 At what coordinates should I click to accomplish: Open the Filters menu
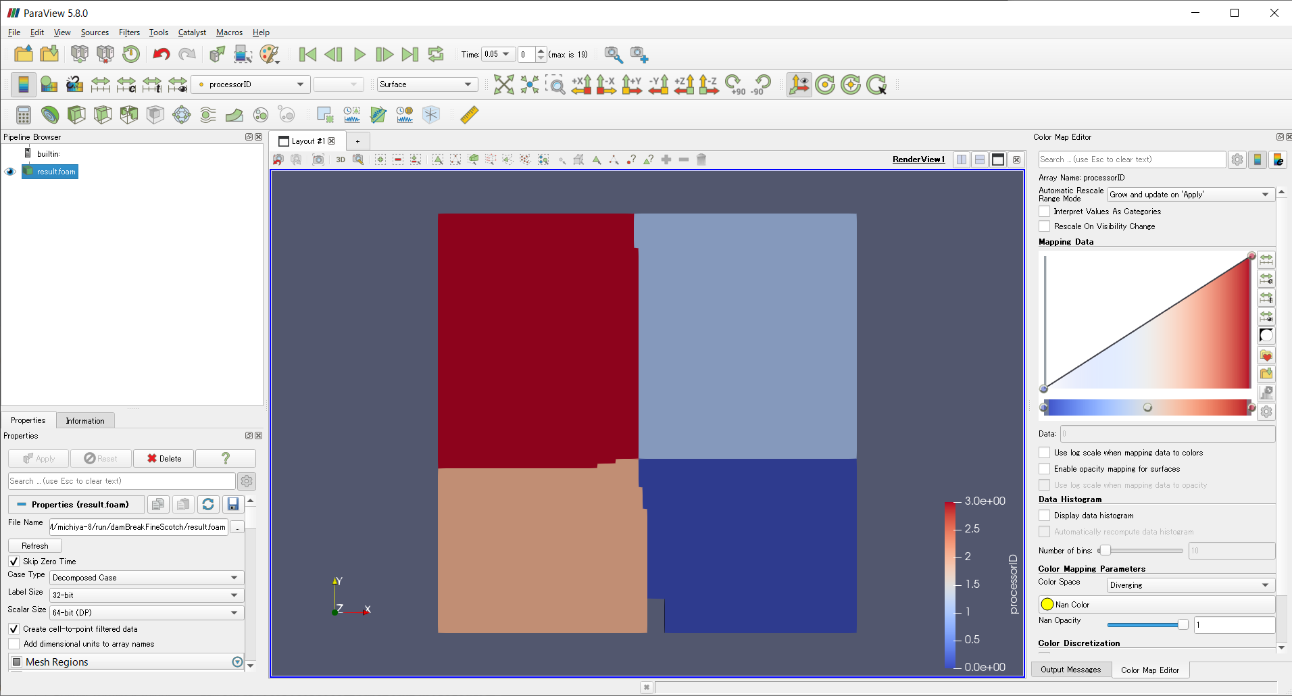click(x=129, y=32)
